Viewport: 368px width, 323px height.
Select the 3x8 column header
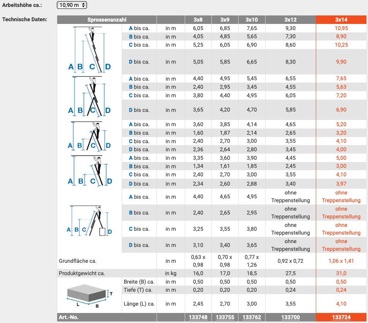(x=198, y=20)
